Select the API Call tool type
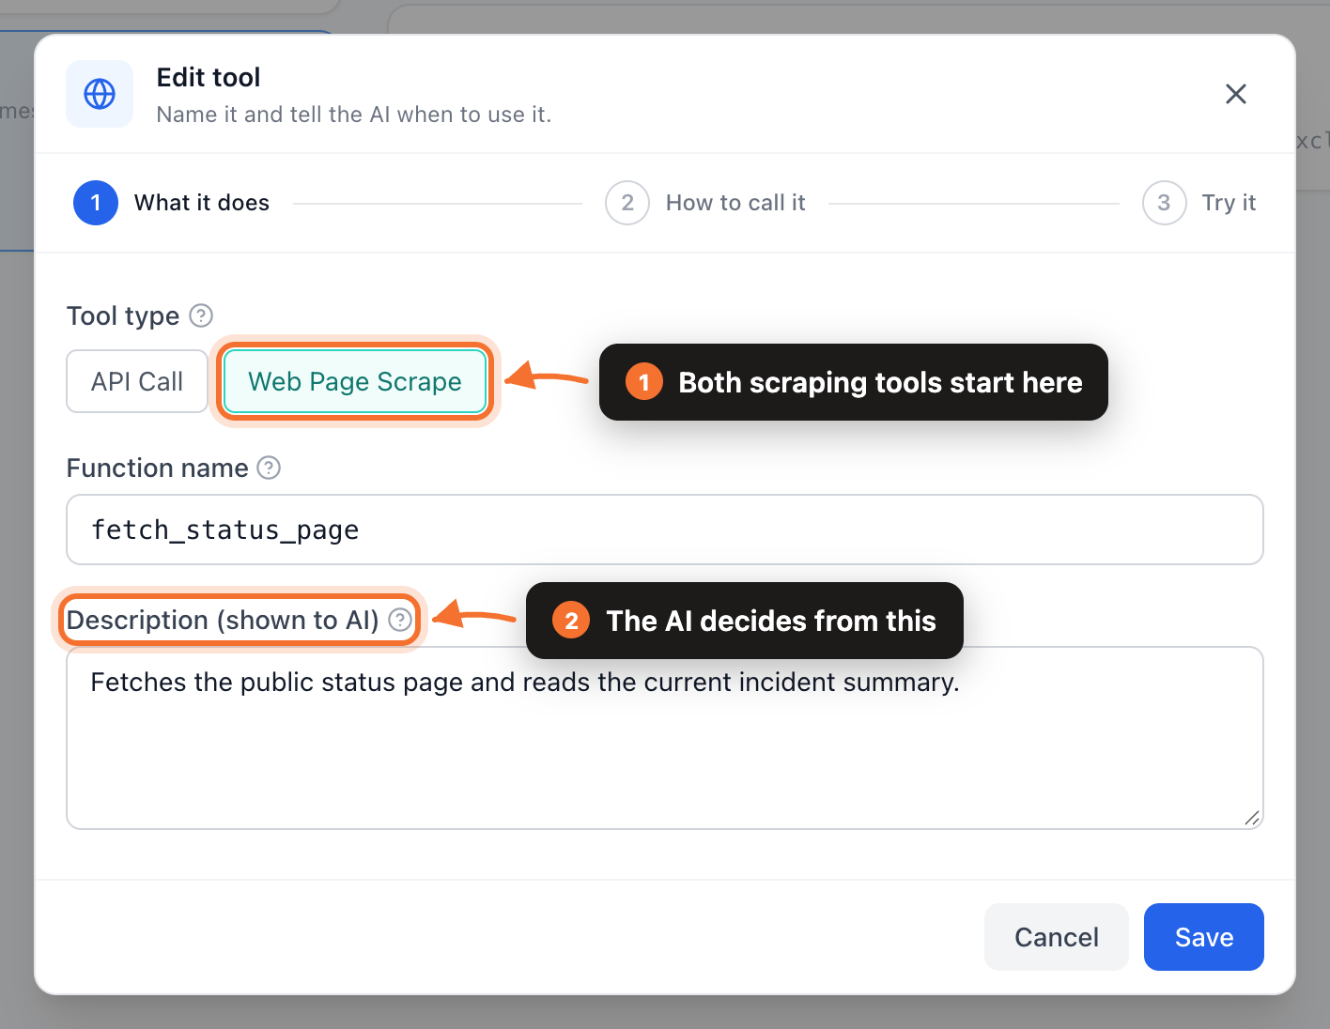 click(x=137, y=381)
